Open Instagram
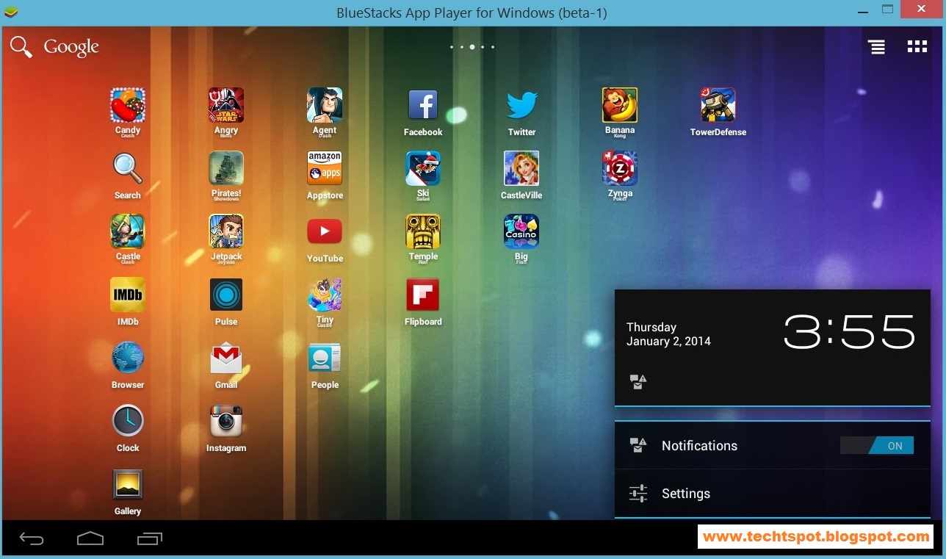946x559 pixels. point(226,422)
